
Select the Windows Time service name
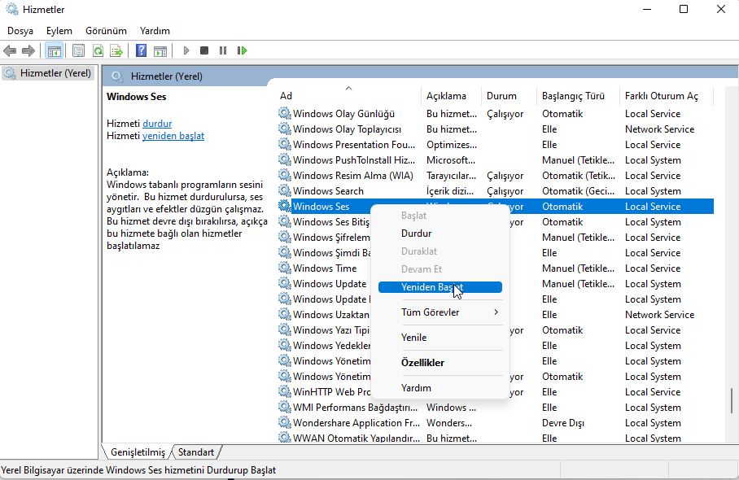325,268
